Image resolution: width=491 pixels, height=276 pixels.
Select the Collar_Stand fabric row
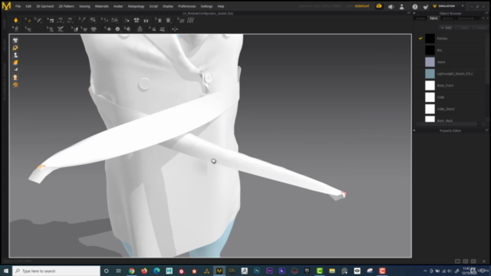451,109
